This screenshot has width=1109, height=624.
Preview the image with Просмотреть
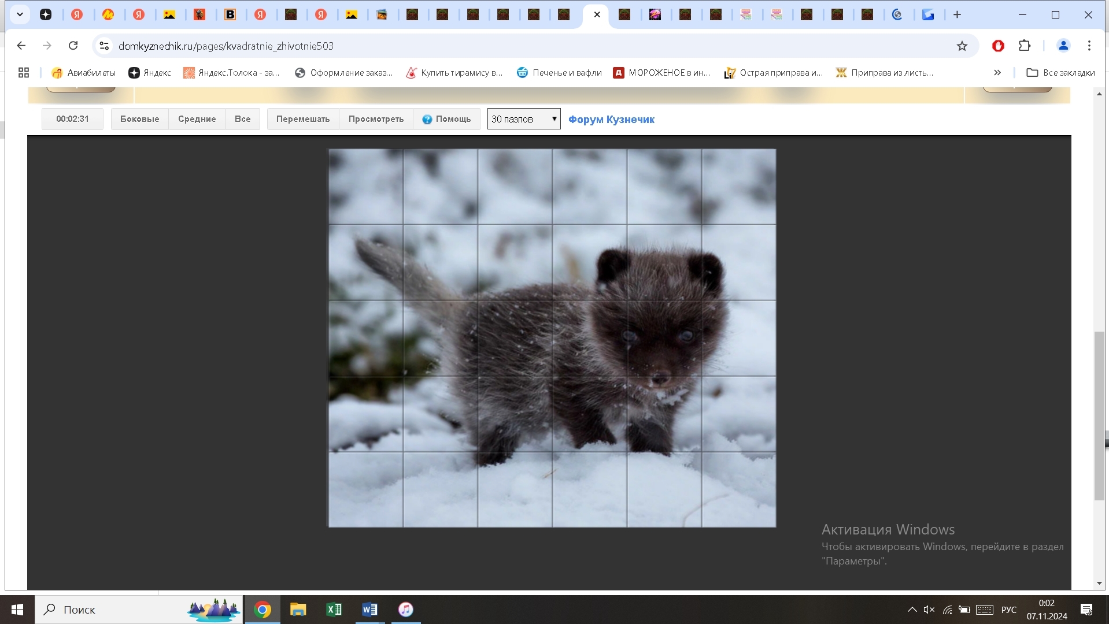(376, 119)
